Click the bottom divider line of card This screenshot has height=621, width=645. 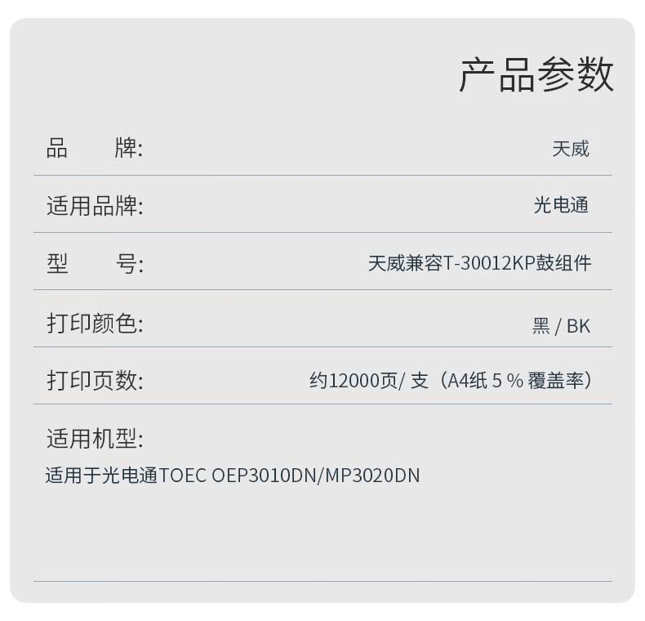(x=322, y=581)
